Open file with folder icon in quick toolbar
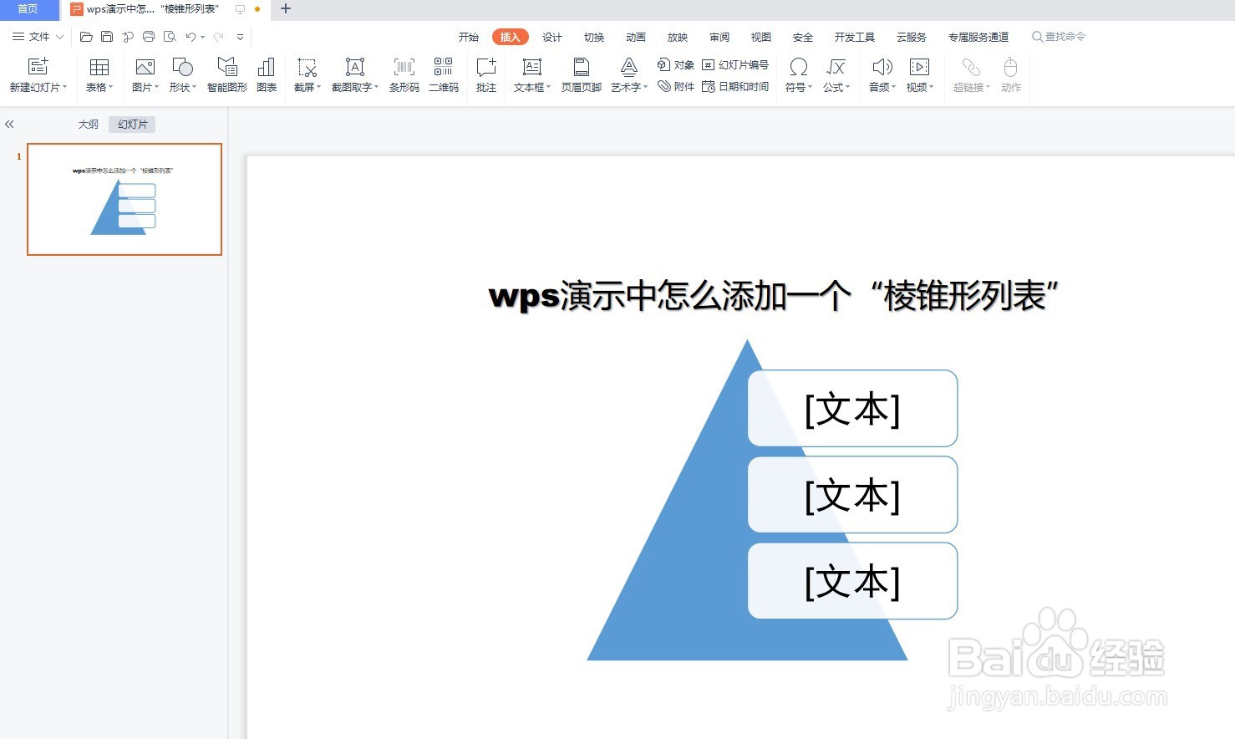The width and height of the screenshot is (1235, 739). coord(86,37)
